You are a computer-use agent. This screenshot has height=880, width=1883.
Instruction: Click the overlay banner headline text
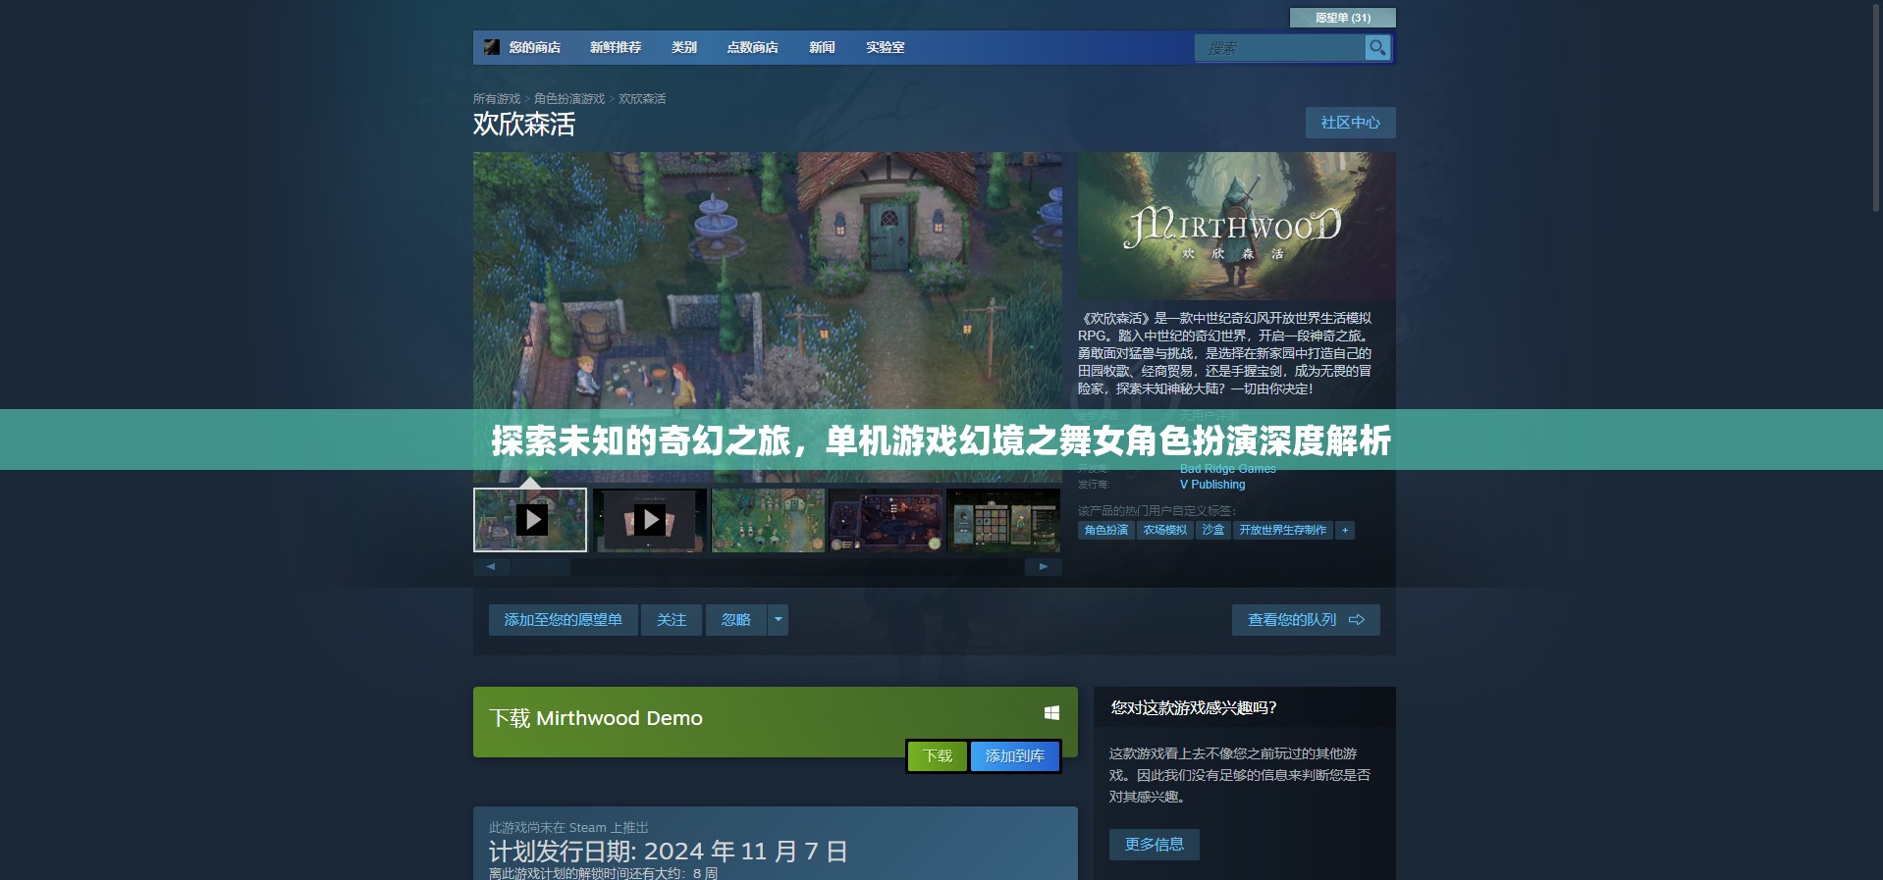click(x=941, y=440)
